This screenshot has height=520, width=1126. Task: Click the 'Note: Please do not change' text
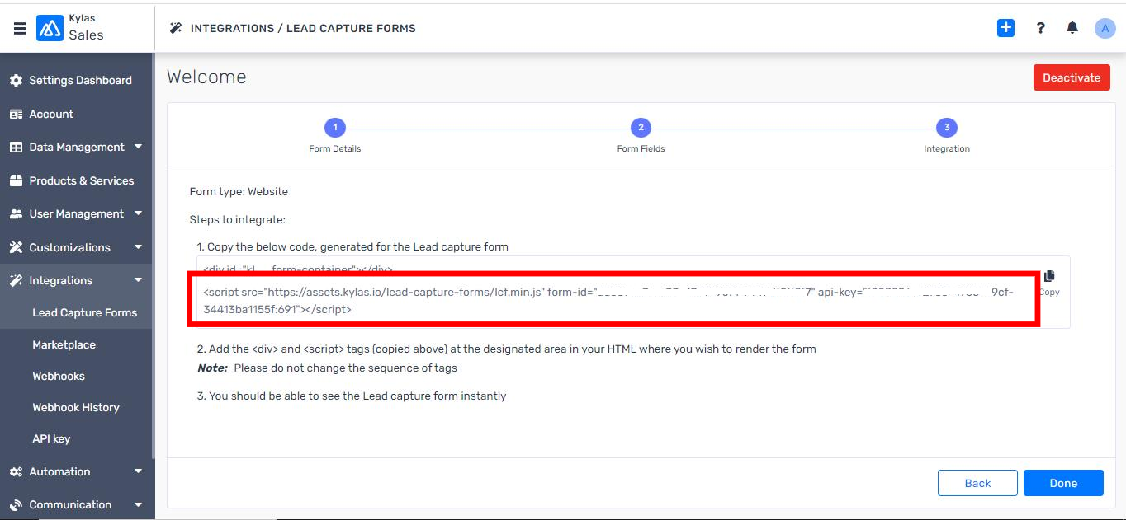(x=327, y=368)
